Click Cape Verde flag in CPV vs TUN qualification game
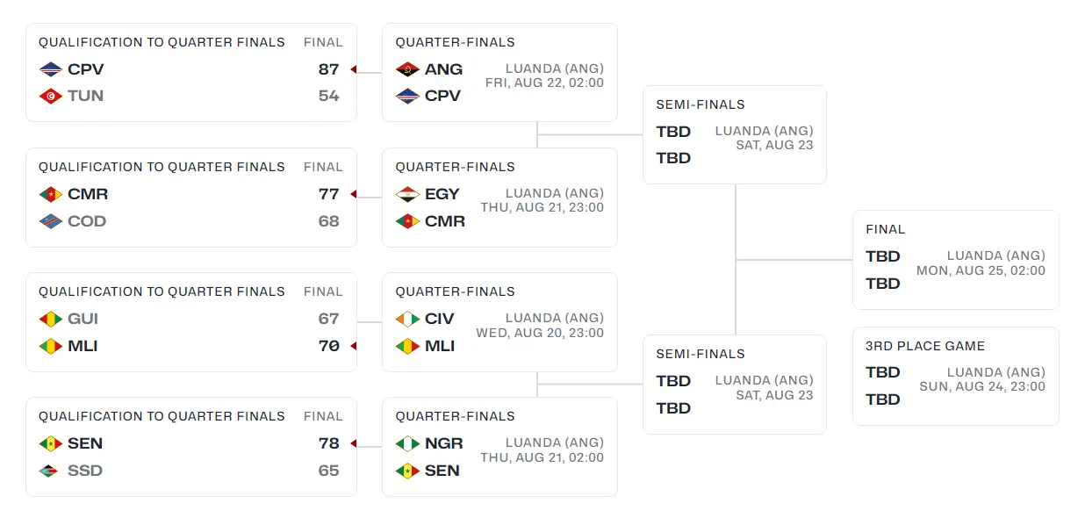1085x518 pixels. tap(51, 69)
